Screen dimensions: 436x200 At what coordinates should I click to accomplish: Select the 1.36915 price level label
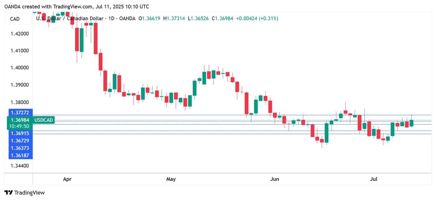tap(20, 133)
